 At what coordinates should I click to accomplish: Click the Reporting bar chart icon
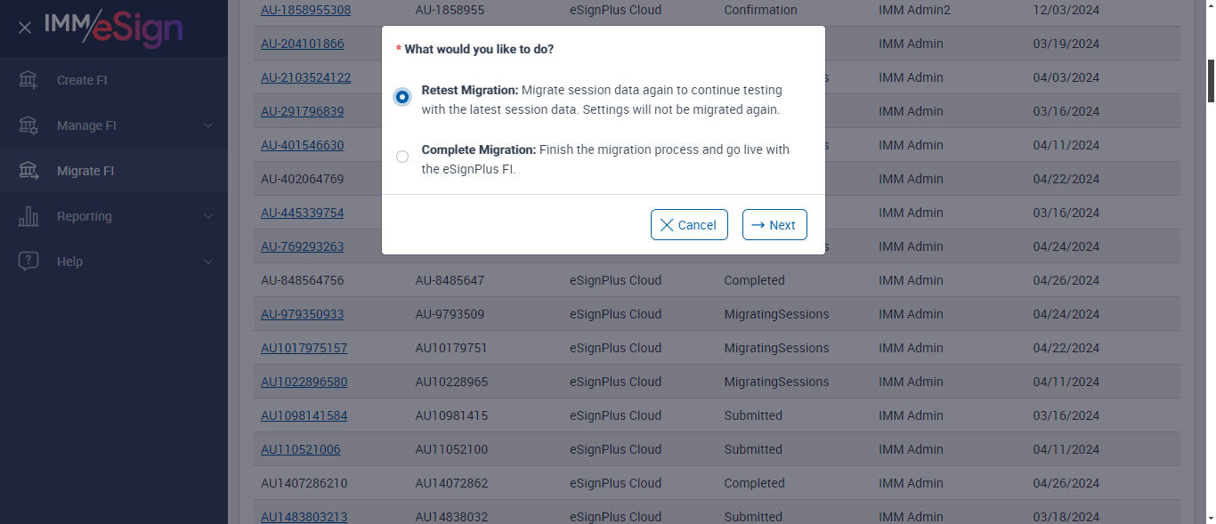tap(28, 216)
